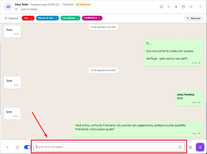Click the Sua nova conta message bubble
This screenshot has width=207, height=154.
point(173,53)
